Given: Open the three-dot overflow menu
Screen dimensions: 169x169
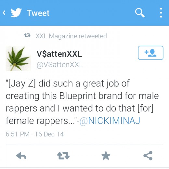Looking at the screenshot, I should tap(161, 13).
